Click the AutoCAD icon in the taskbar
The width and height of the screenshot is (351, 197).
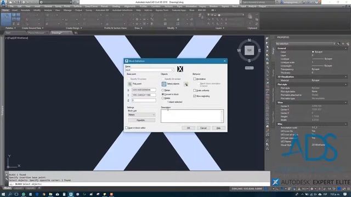tap(71, 194)
